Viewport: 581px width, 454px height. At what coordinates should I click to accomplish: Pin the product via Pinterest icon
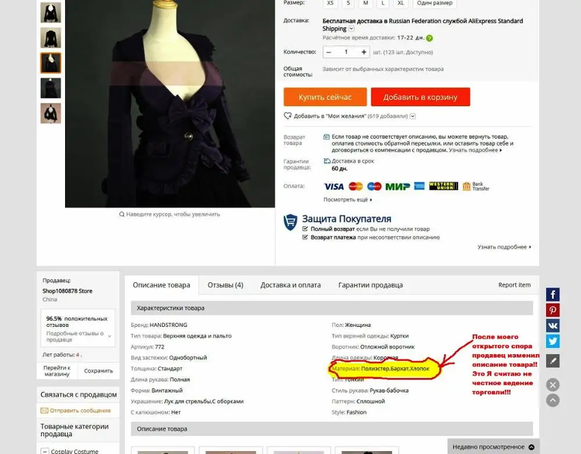click(x=553, y=311)
